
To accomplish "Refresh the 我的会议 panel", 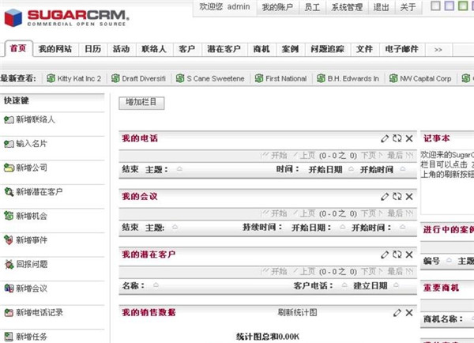I will click(x=397, y=197).
